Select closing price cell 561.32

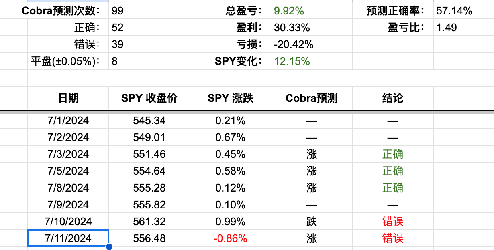(149, 222)
